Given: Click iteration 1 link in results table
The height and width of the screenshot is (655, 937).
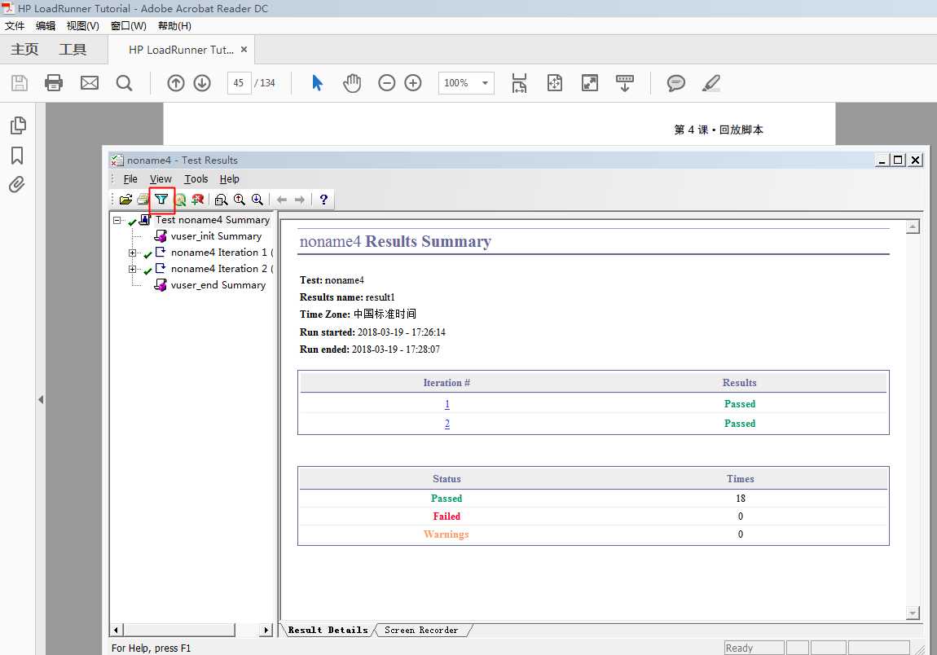Looking at the screenshot, I should pos(447,404).
